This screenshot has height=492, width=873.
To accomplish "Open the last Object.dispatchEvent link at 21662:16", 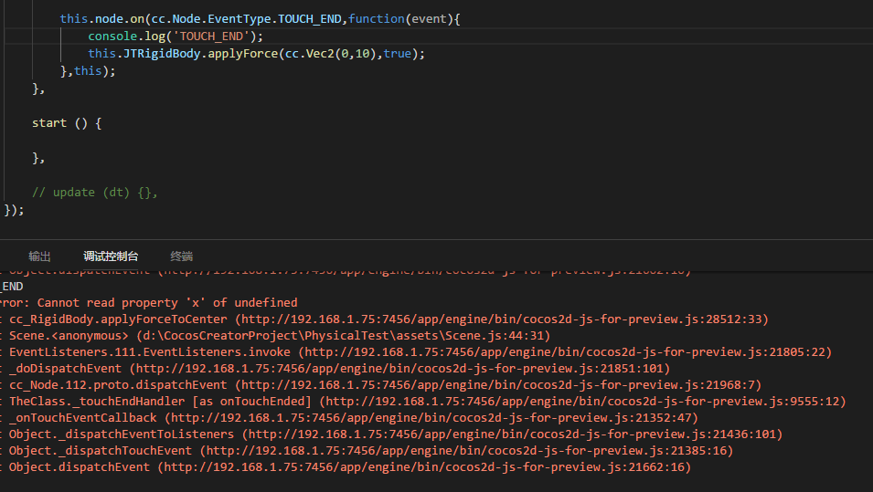I will (x=423, y=467).
